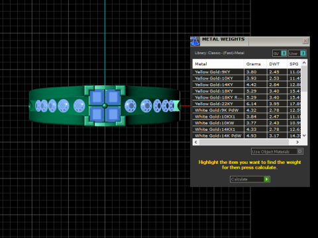Click the 3.95 DWT value
This screenshot has height=238, width=318.
click(274, 104)
